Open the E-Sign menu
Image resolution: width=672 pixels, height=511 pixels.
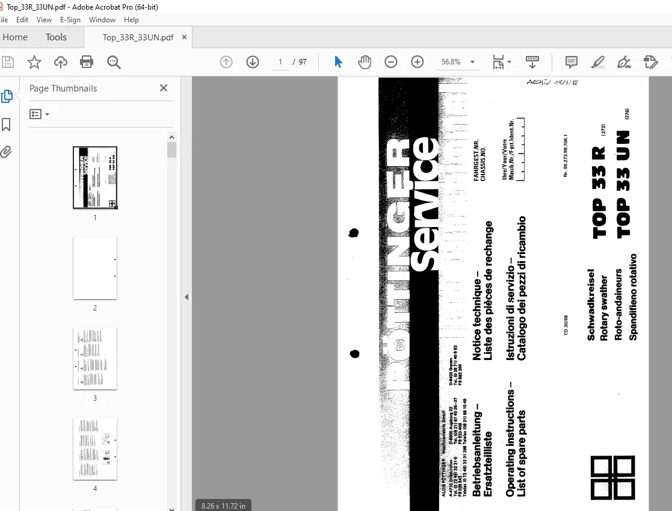[x=70, y=20]
